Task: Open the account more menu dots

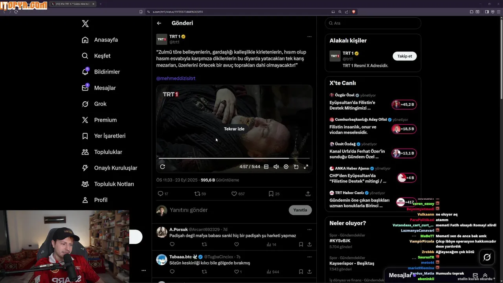Action: pyautogui.click(x=143, y=270)
